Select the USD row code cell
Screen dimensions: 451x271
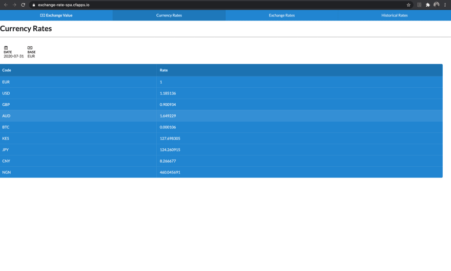[78, 93]
